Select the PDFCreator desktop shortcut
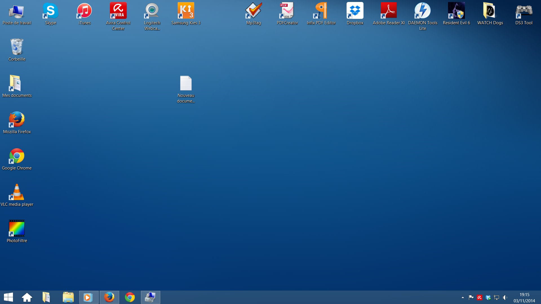 (287, 14)
